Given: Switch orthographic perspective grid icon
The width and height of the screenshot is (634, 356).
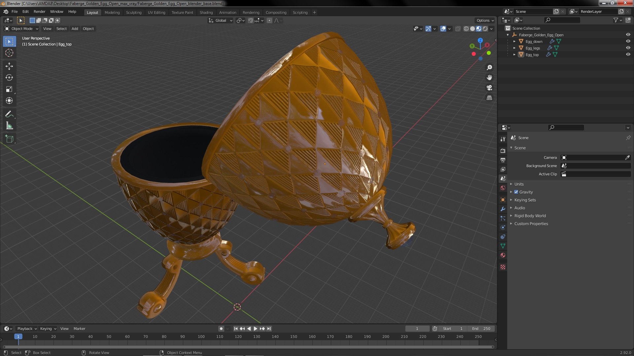Looking at the screenshot, I should pos(489,98).
